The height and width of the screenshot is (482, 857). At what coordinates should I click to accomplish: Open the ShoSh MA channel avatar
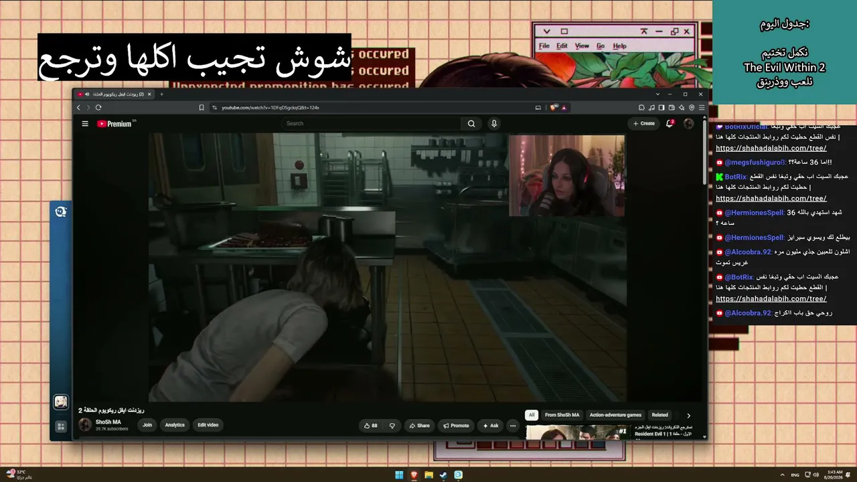85,425
